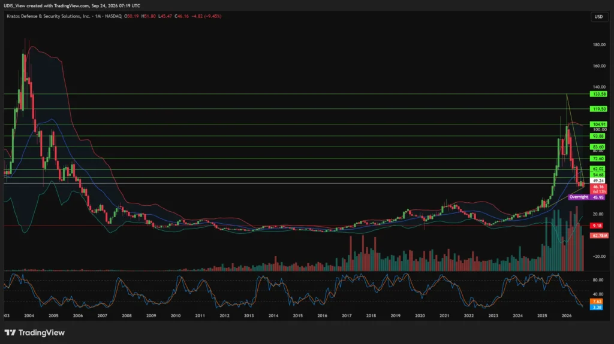This screenshot has height=344, width=614.
Task: Select the 93.88 green price level label
Action: pos(598,136)
